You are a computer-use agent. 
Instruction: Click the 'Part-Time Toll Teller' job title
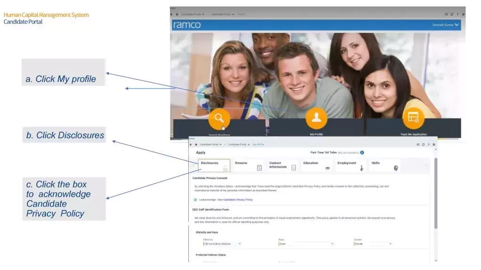coord(323,152)
